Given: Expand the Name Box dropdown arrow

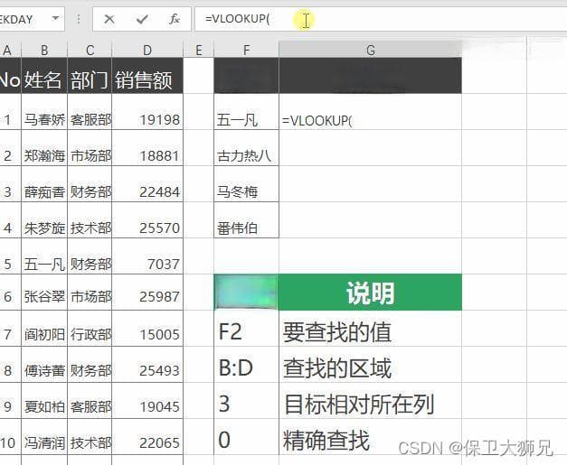Looking at the screenshot, I should [55, 18].
